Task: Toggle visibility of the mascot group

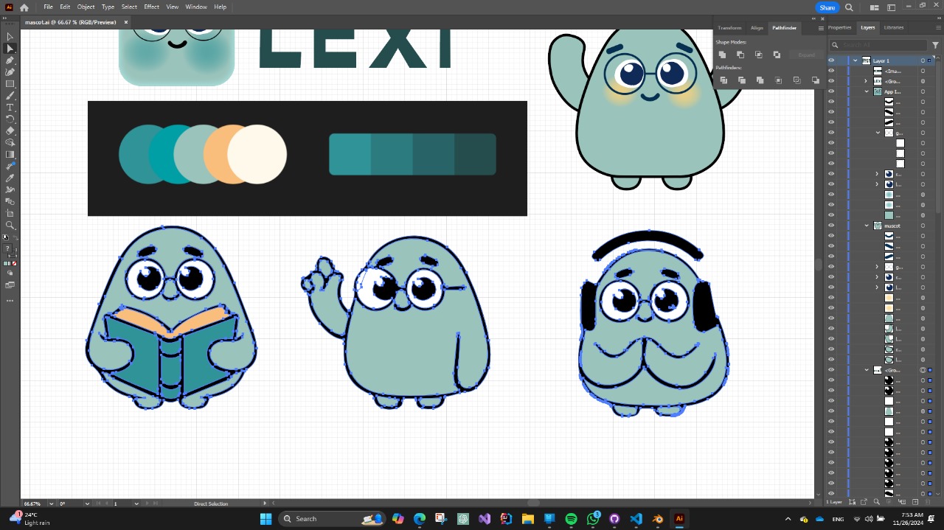Action: (x=831, y=226)
